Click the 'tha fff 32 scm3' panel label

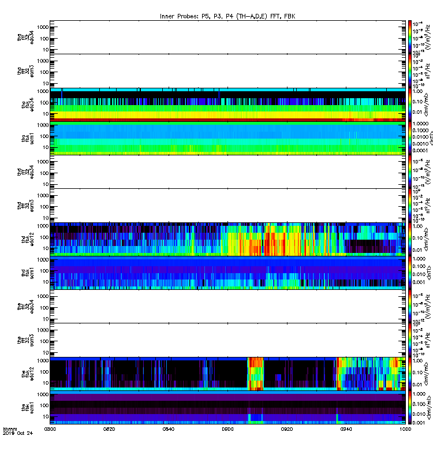click(x=25, y=71)
